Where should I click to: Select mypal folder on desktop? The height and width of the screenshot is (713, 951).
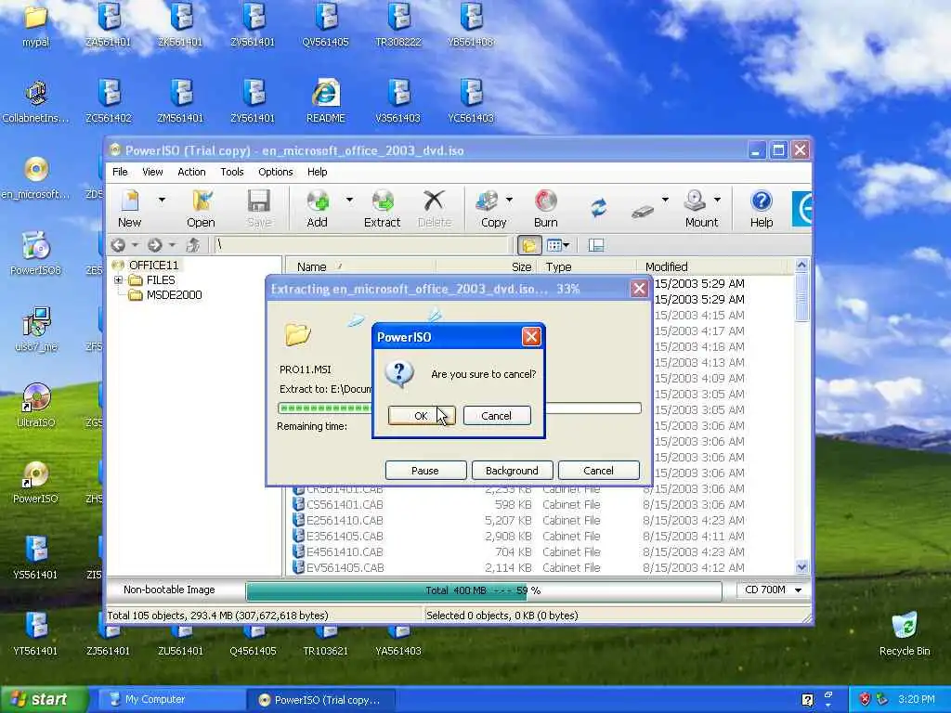click(x=36, y=25)
